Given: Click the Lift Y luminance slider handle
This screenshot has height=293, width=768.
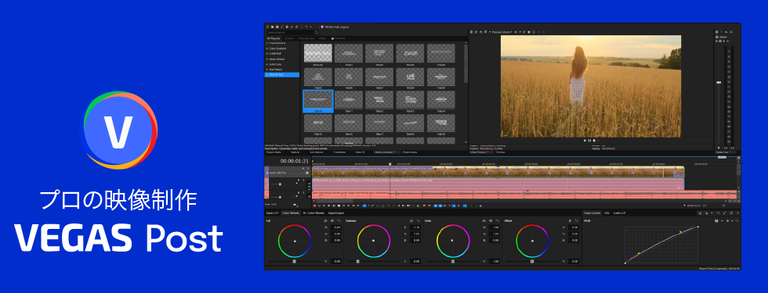Looking at the screenshot, I should coord(295,261).
